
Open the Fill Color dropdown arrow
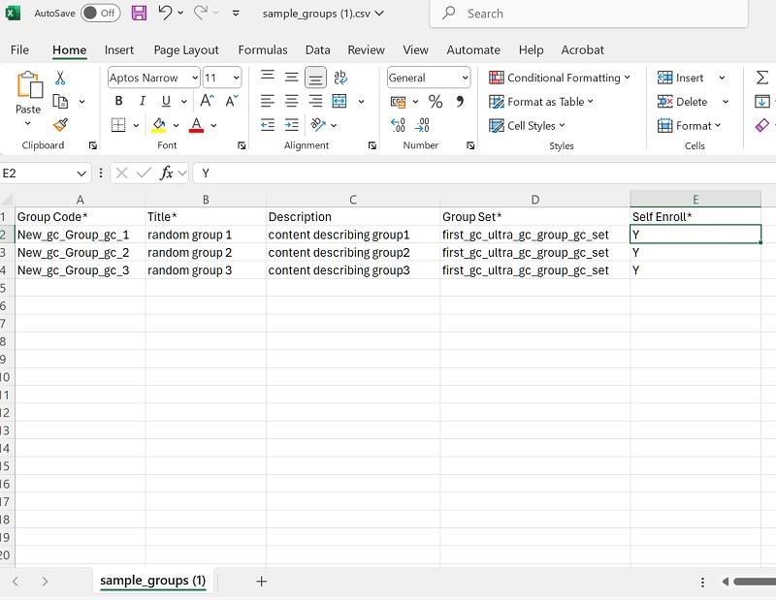pos(174,124)
